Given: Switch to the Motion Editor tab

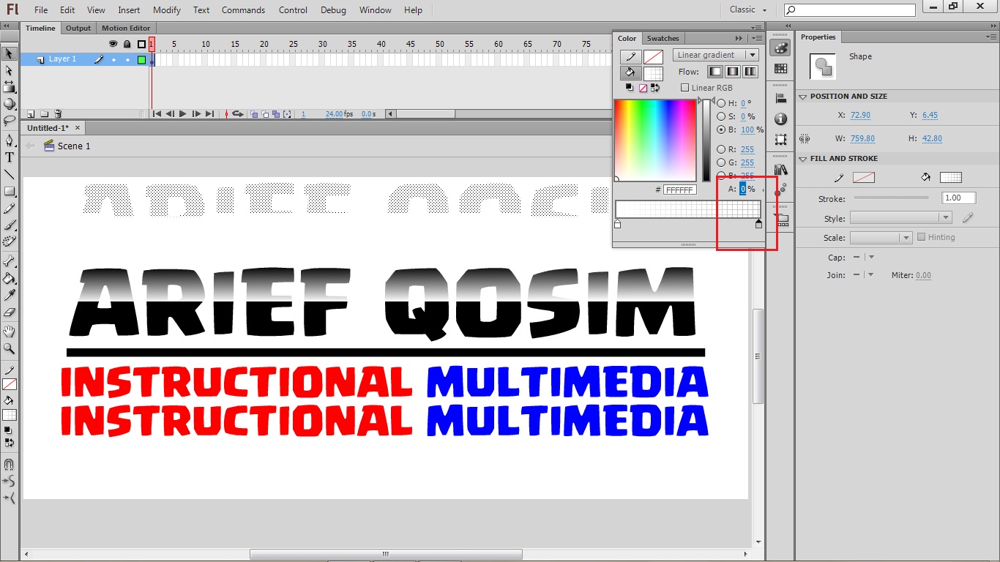Looking at the screenshot, I should click(126, 29).
